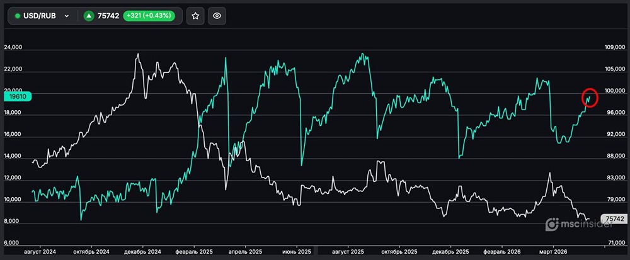630x260 pixels.
Task: Click the 79,000 right axis label
Action: [615, 200]
